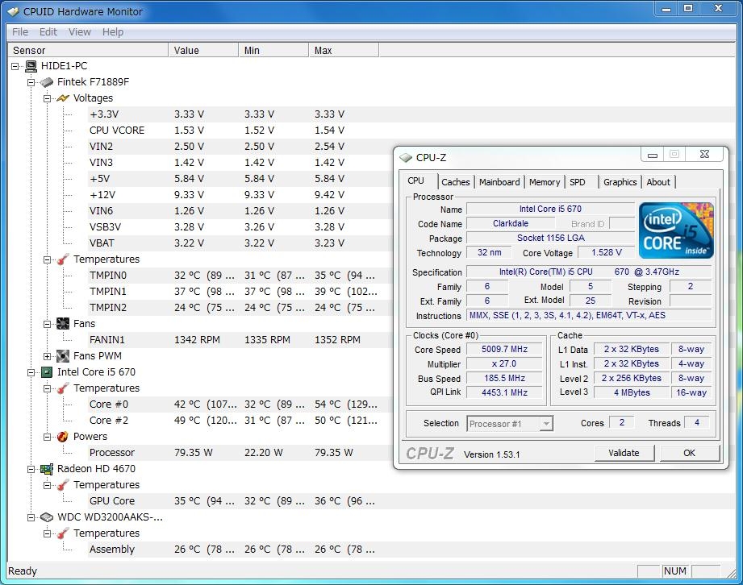Click the Powers flame icon
The height and width of the screenshot is (585, 743).
click(x=63, y=437)
